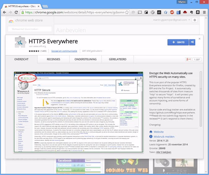Click the Webwinkel doorzoeken search field
The image size is (209, 175).
[30, 29]
